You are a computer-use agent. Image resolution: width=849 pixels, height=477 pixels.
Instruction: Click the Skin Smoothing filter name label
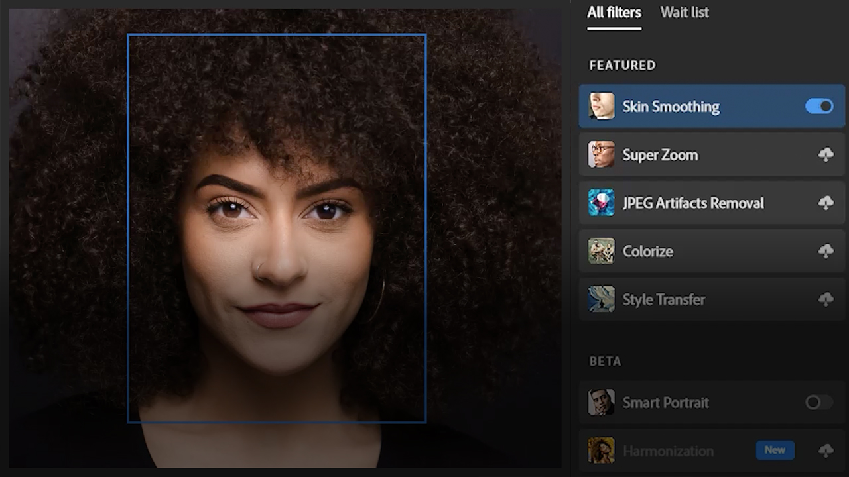pos(671,106)
